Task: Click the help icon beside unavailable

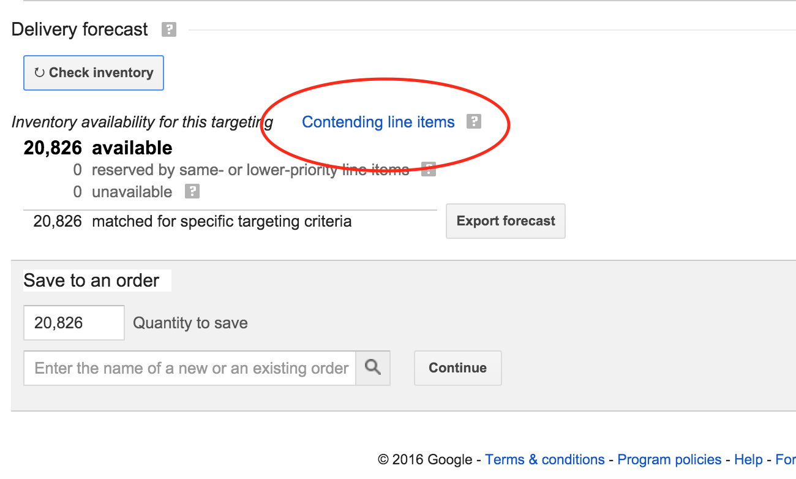Action: click(192, 192)
